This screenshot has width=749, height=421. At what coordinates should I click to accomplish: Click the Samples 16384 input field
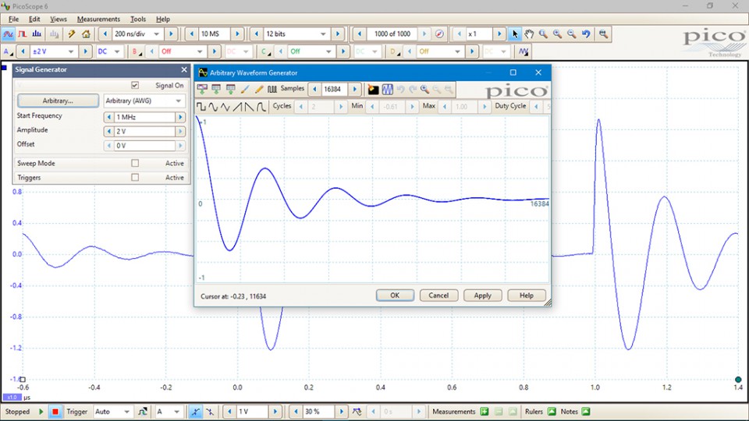point(333,90)
